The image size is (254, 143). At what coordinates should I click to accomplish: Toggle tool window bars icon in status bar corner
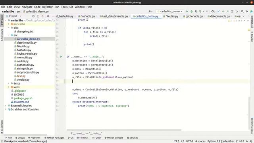click(2, 141)
